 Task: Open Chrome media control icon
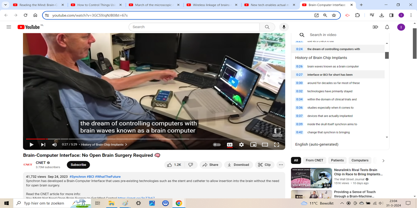(x=372, y=15)
